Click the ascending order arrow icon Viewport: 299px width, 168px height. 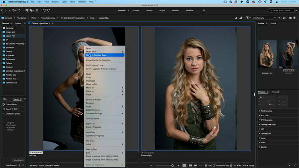[279, 18]
